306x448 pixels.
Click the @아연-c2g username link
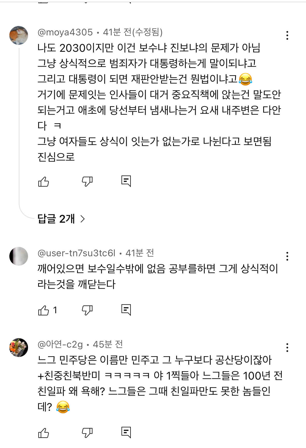pos(60,344)
